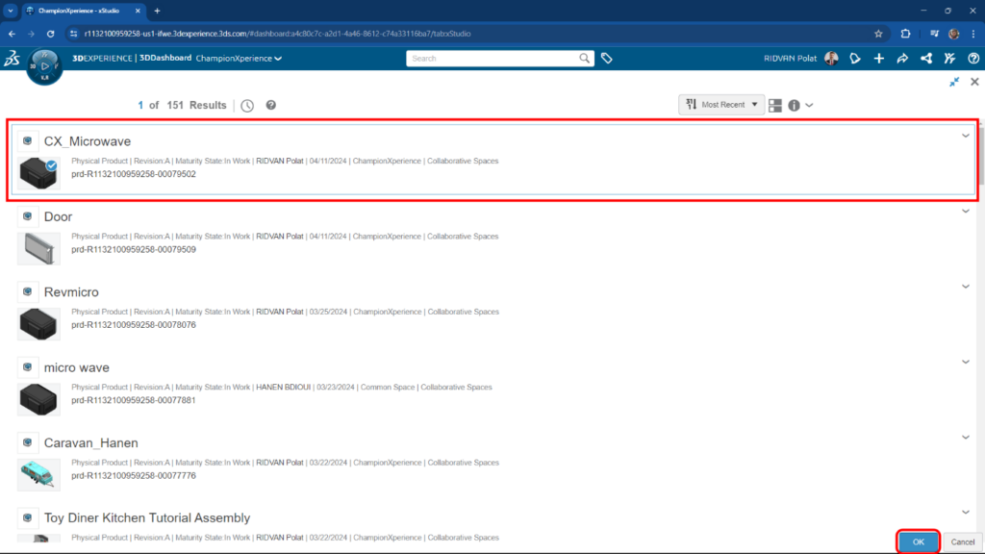985x554 pixels.
Task: Expand the info options chevron
Action: (809, 106)
